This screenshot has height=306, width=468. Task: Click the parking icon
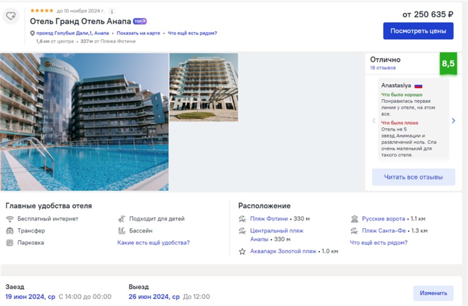tap(10, 243)
